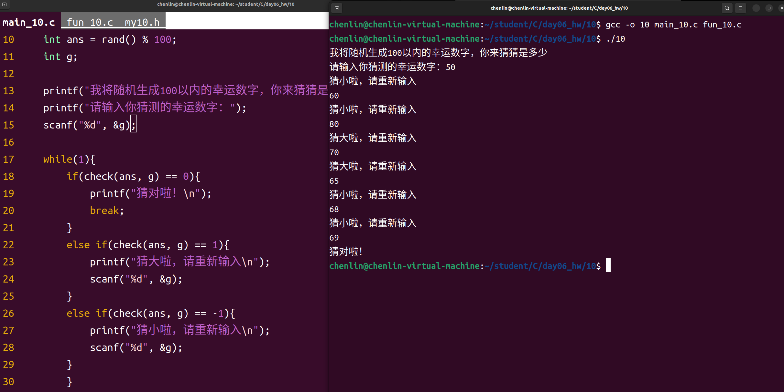Click the scanf statement on line 28
The height and width of the screenshot is (392, 784).
point(136,347)
